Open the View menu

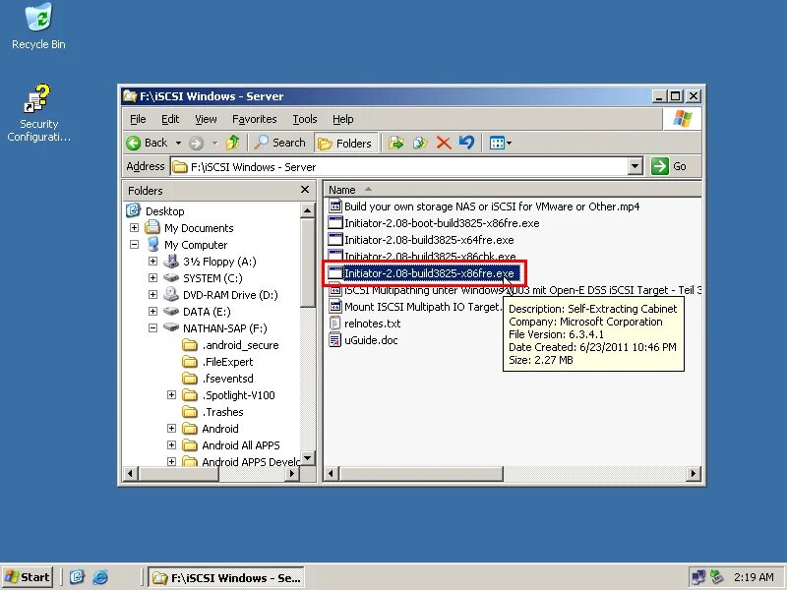[x=206, y=119]
